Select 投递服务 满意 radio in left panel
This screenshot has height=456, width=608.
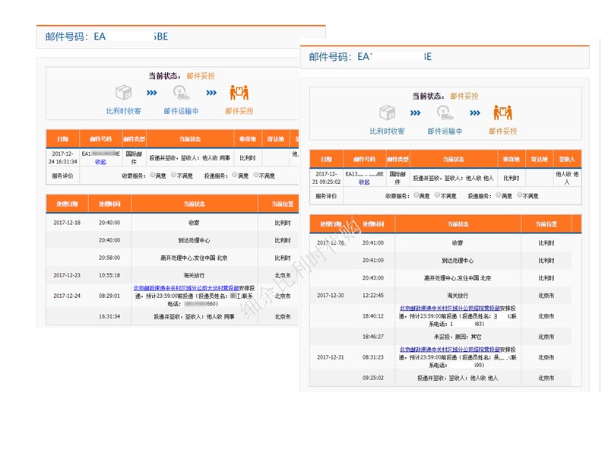235,175
